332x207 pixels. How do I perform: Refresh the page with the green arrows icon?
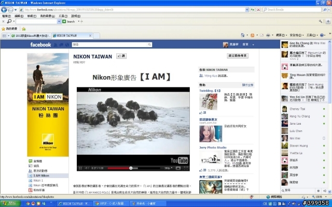(x=252, y=9)
